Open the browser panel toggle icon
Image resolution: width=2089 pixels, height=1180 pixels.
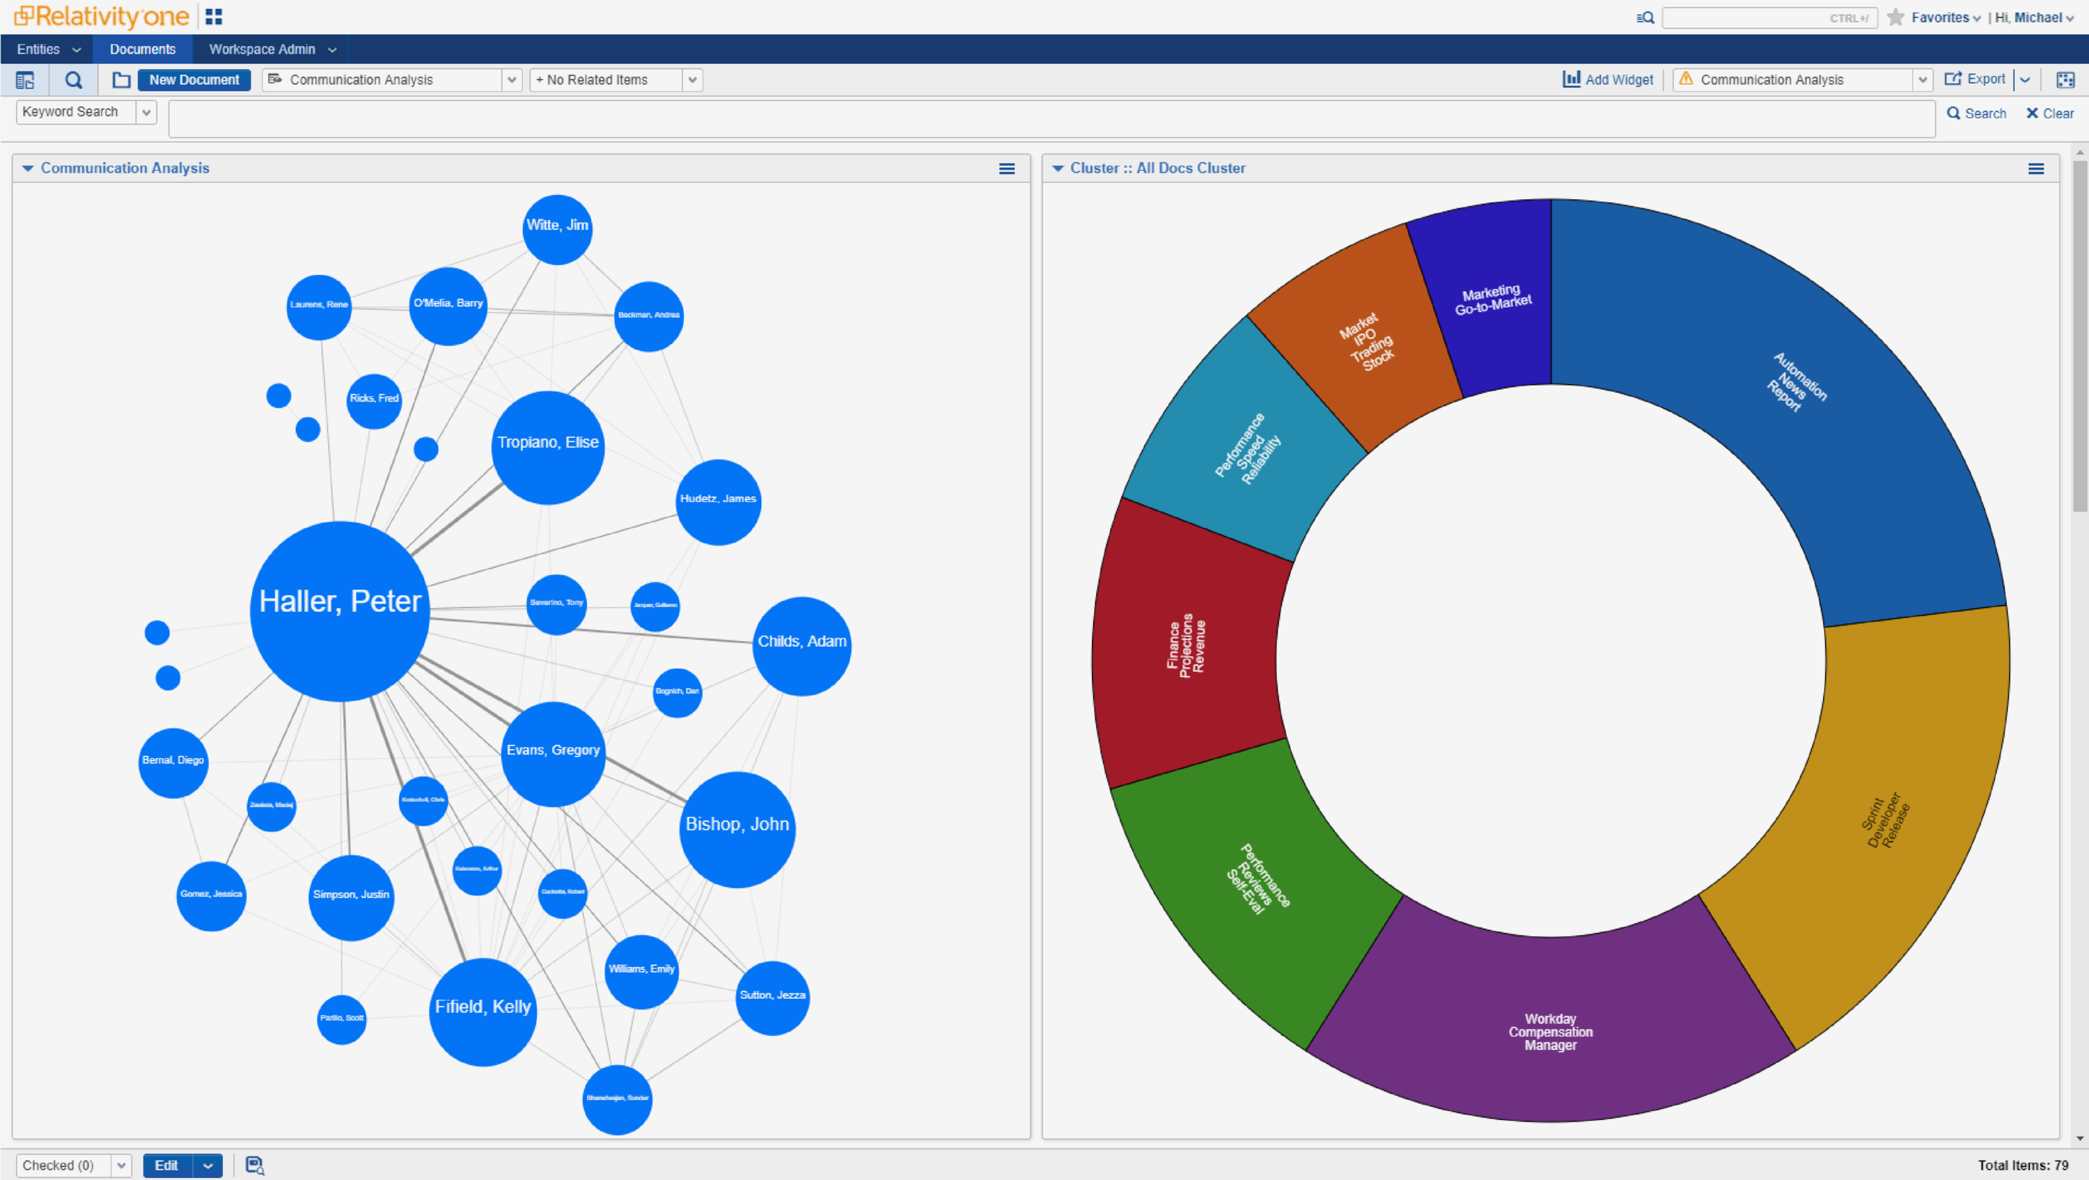pyautogui.click(x=25, y=79)
